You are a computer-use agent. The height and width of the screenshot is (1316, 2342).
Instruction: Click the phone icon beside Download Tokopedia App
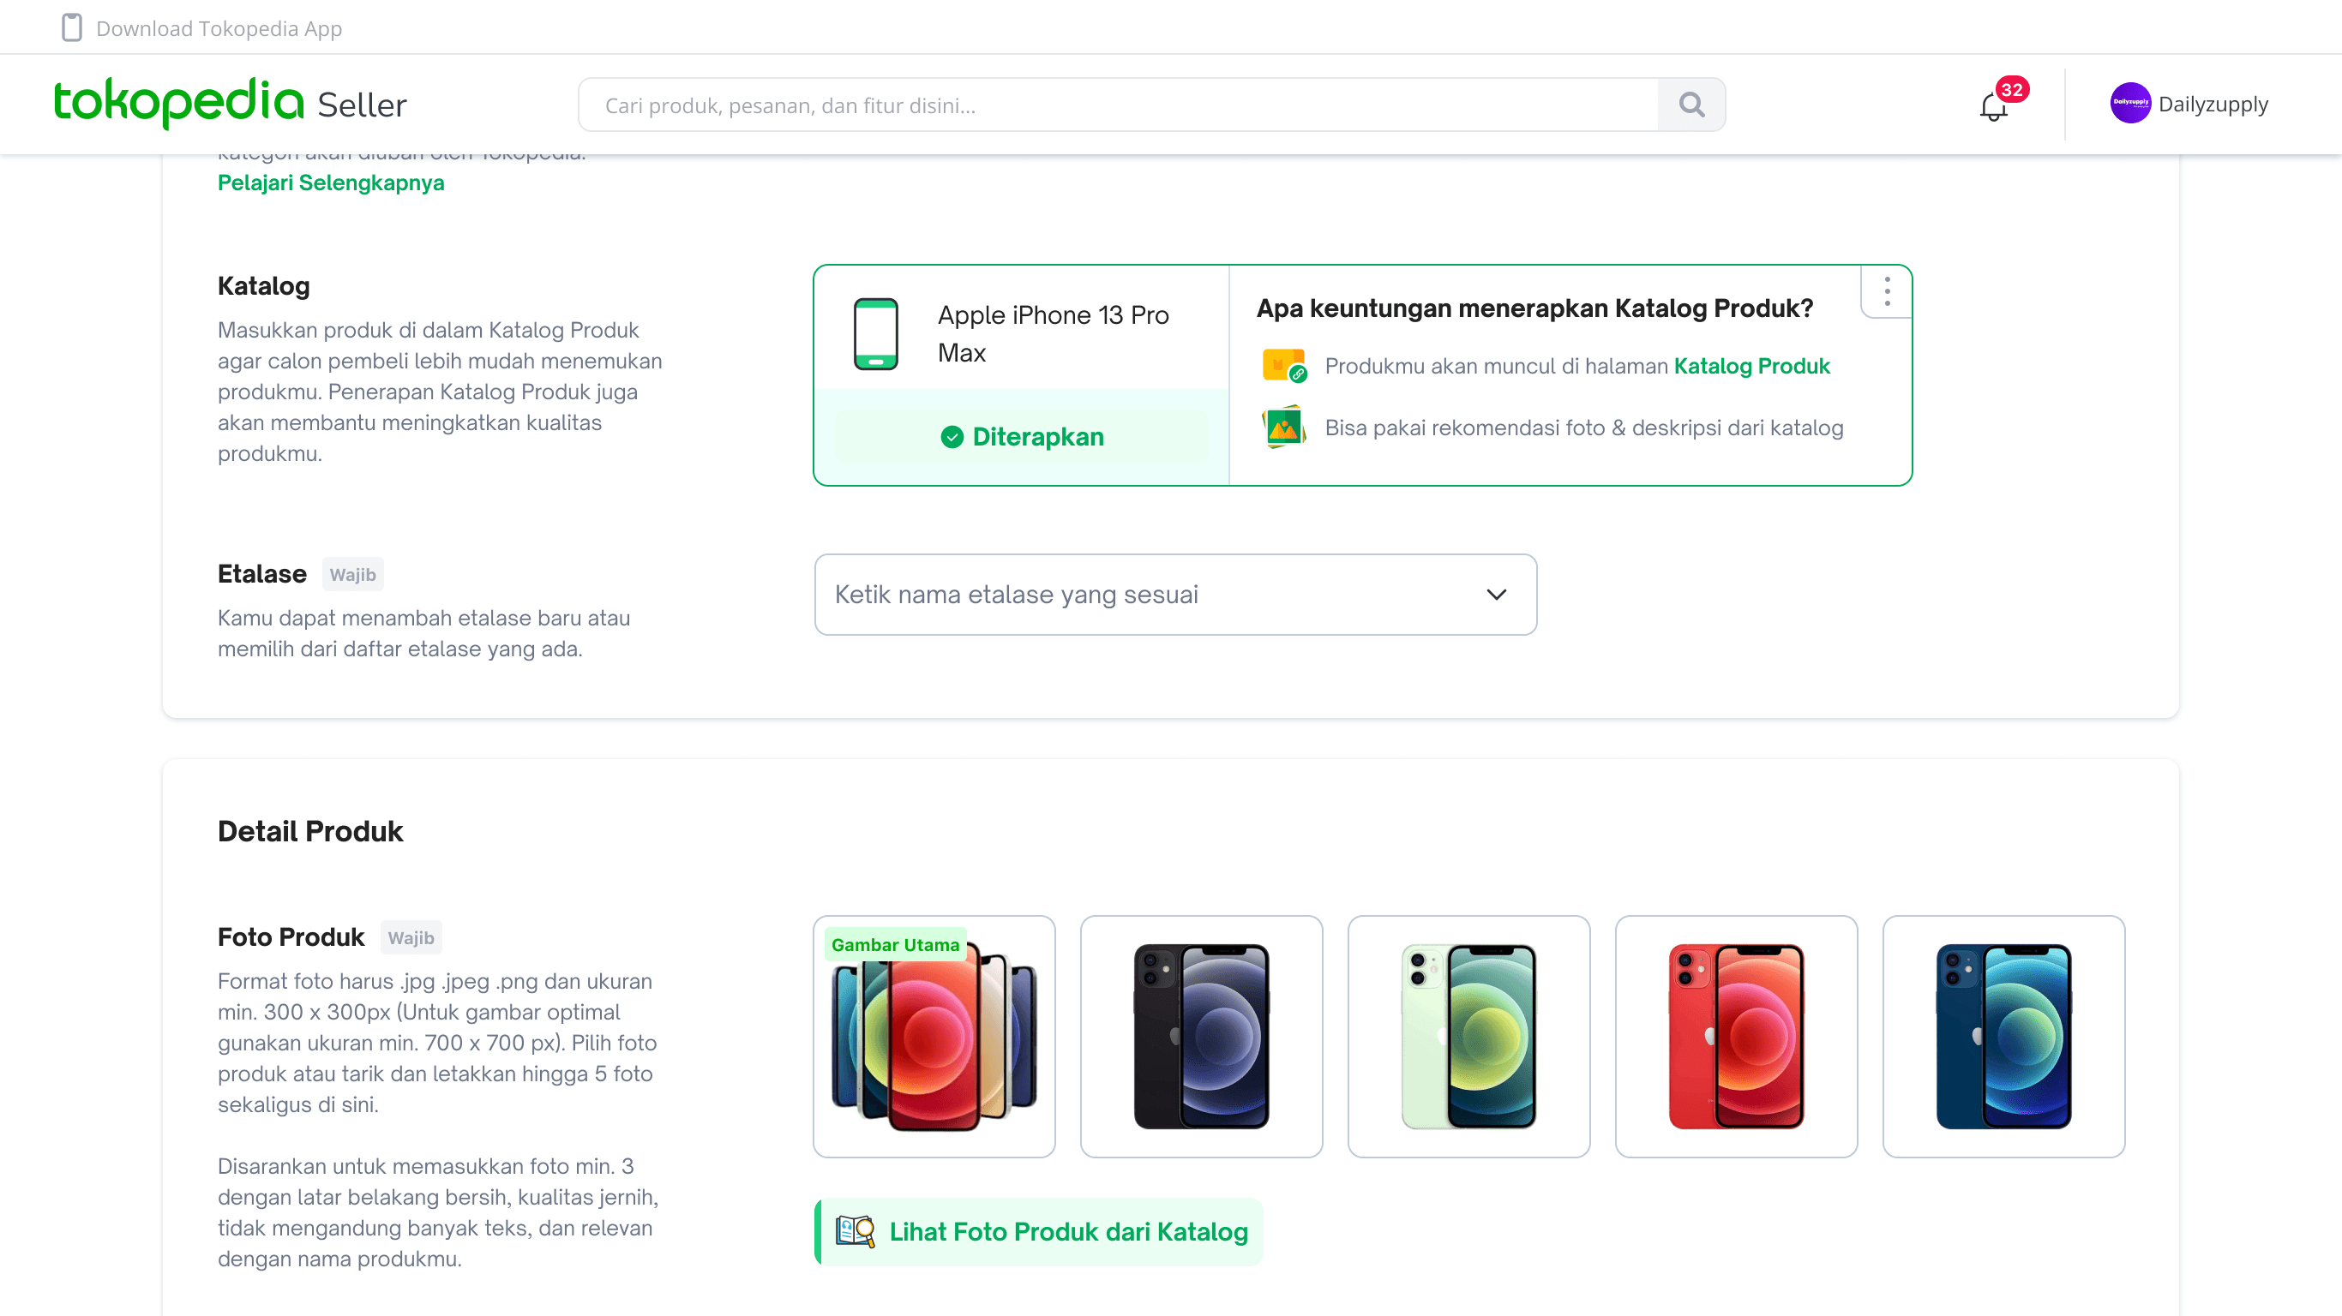(71, 28)
